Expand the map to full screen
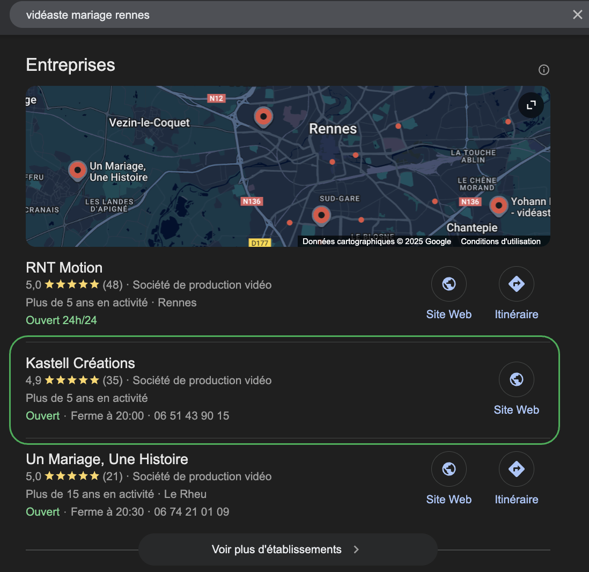This screenshot has height=572, width=589. pos(531,105)
